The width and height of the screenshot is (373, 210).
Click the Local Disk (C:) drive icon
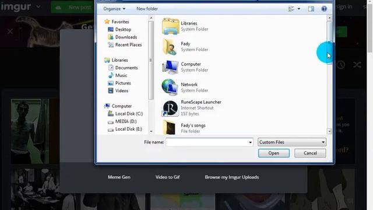click(x=111, y=114)
